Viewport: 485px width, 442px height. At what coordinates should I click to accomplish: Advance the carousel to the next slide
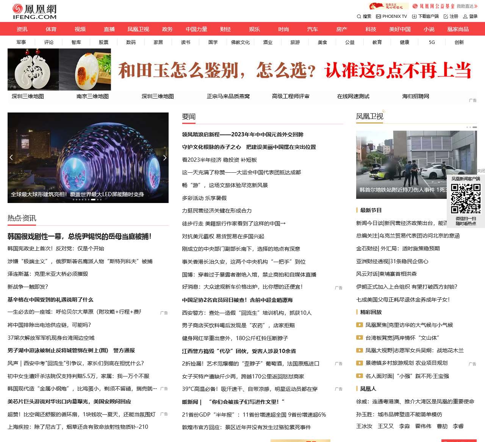165,158
